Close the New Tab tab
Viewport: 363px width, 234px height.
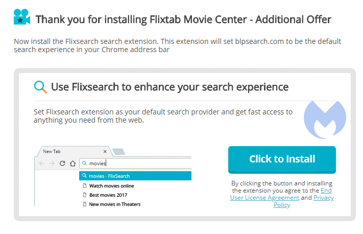(105, 152)
